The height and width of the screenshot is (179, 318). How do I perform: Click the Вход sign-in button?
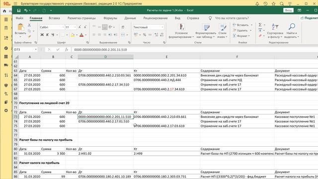coord(288,10)
